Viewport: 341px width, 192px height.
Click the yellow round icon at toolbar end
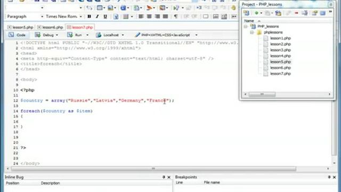point(233,8)
